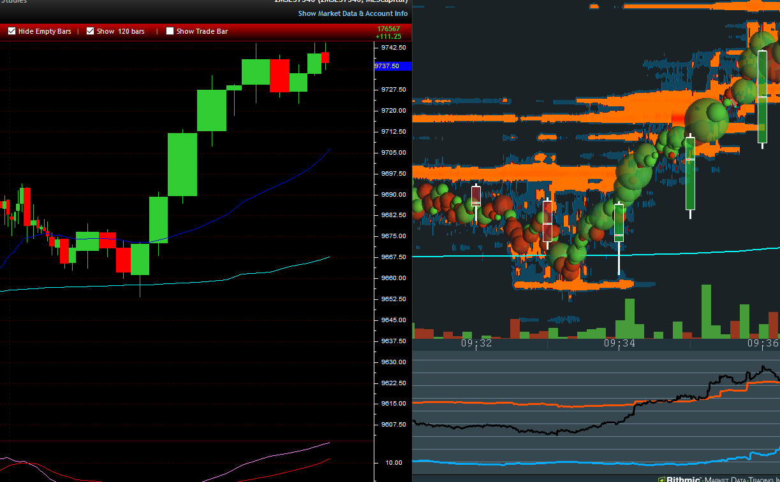The image size is (780, 482).
Task: Jump to the 09:34 time marker
Action: pos(619,343)
